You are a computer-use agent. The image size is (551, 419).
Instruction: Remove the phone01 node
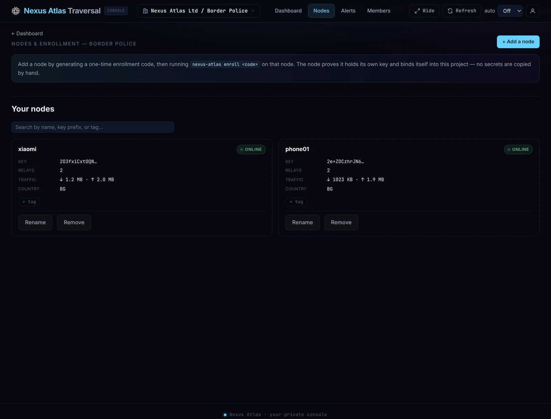coord(341,223)
